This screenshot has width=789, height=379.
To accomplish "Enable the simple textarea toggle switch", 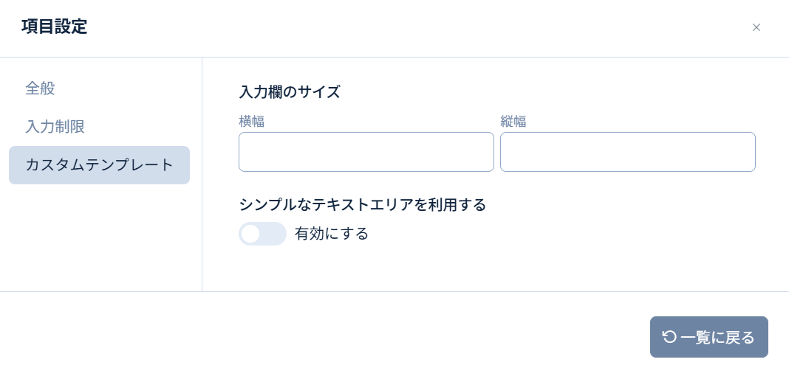I will click(x=262, y=234).
